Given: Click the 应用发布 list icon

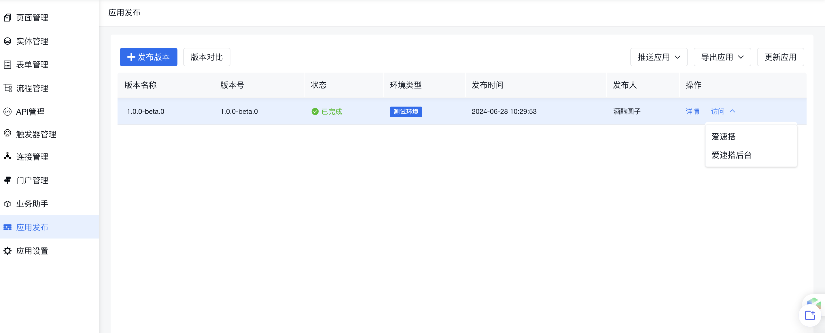Looking at the screenshot, I should (x=7, y=227).
